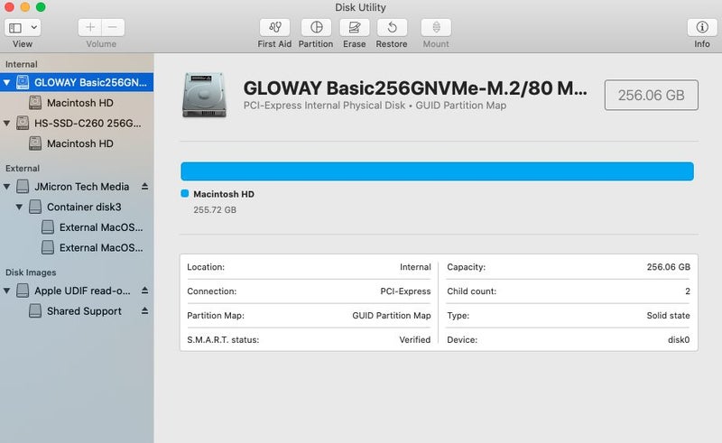
Task: Zoom the window with green button
Action: (41, 7)
